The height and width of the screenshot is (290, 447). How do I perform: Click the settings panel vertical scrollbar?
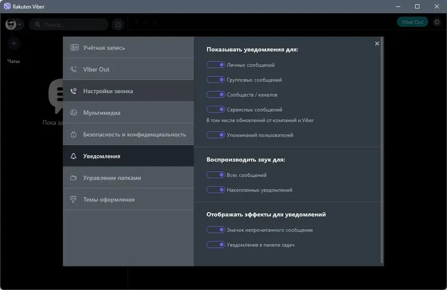pos(382,150)
